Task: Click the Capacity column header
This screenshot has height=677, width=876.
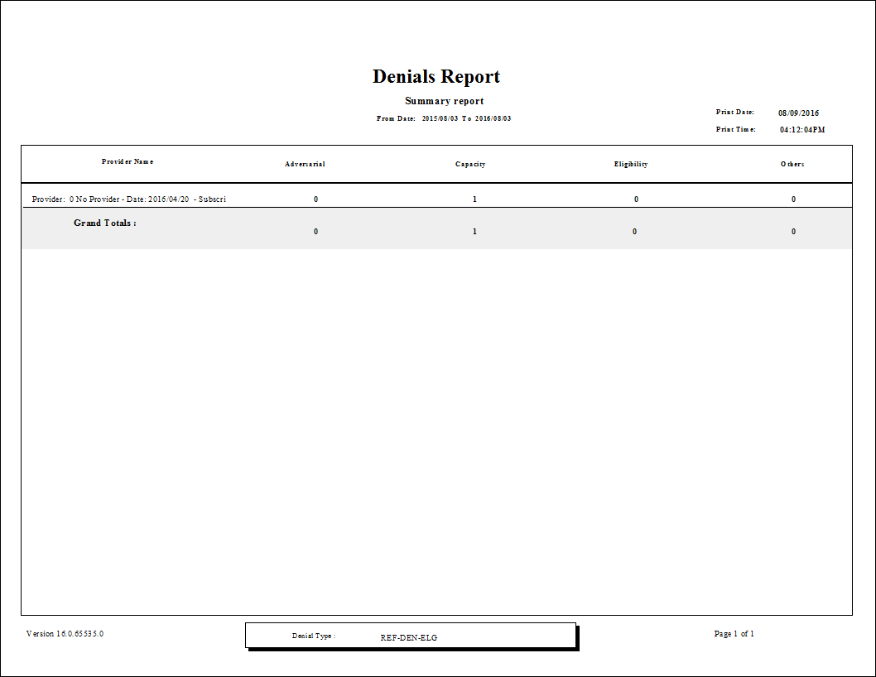Action: [x=469, y=164]
